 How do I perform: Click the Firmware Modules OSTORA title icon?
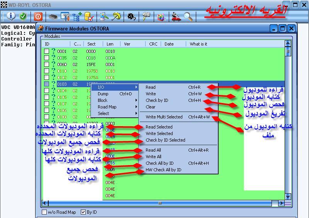[x=41, y=28]
